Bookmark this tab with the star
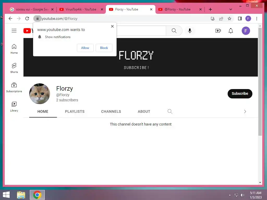The width and height of the screenshot is (267, 200). [229, 18]
